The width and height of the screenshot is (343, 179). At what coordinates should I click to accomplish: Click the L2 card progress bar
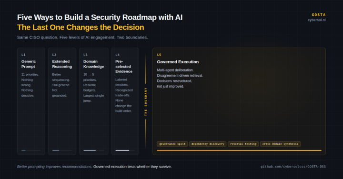62,150
